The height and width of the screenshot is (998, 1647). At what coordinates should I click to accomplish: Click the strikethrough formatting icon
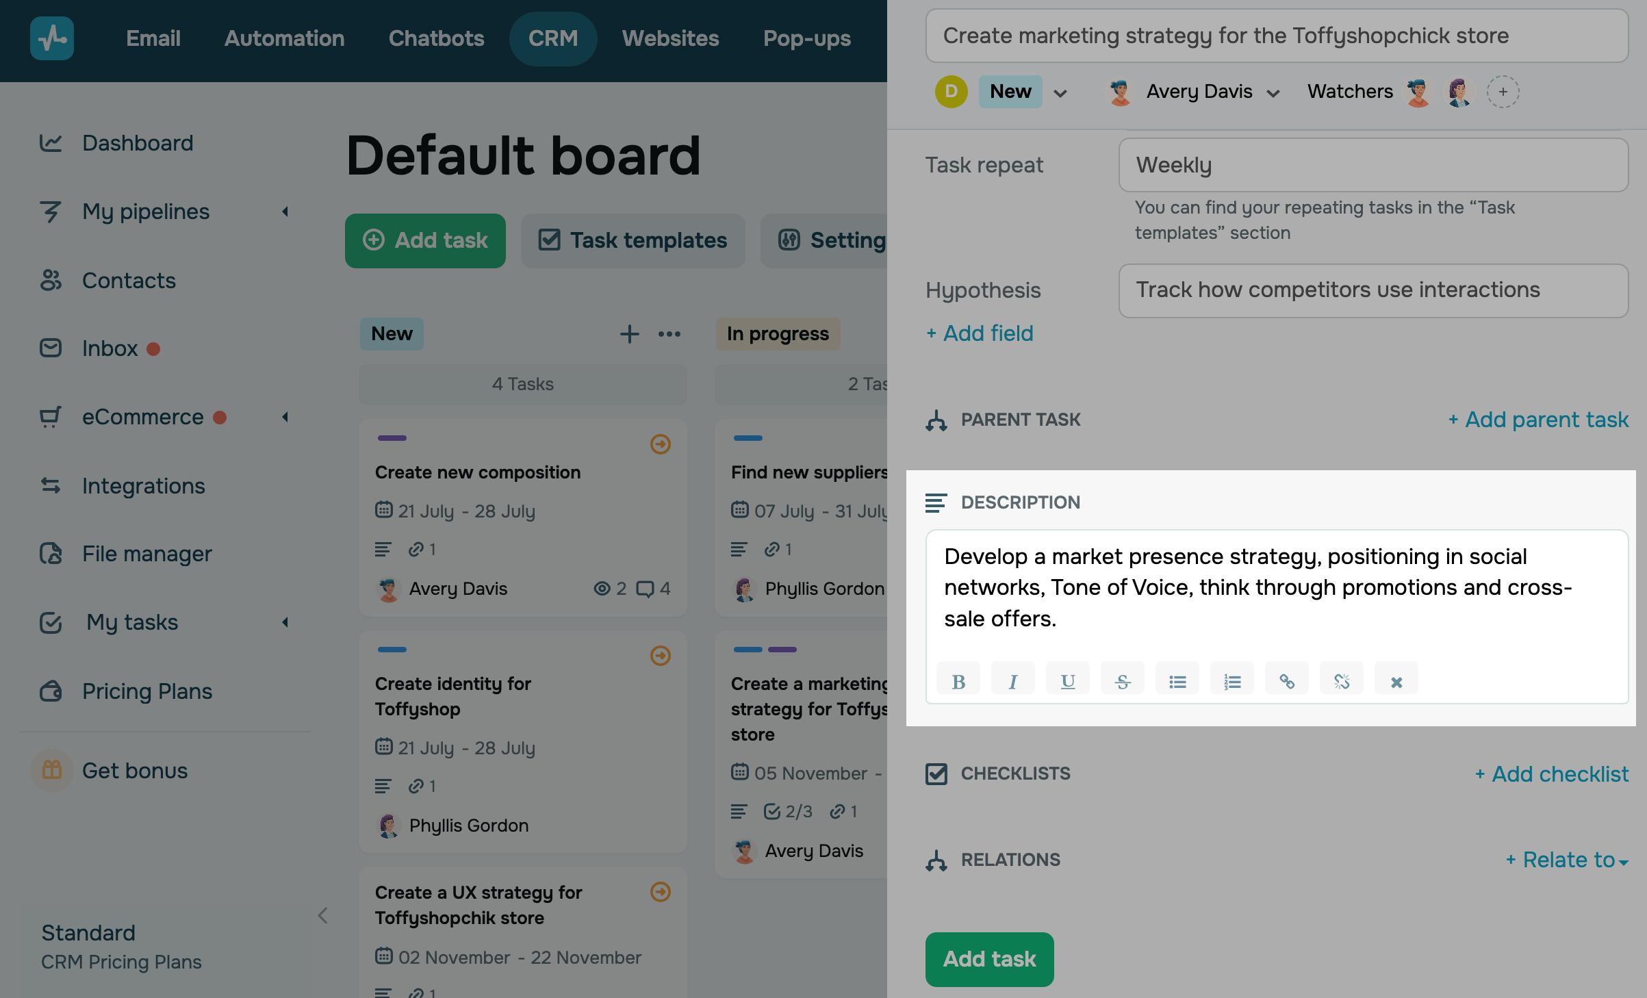[1122, 681]
